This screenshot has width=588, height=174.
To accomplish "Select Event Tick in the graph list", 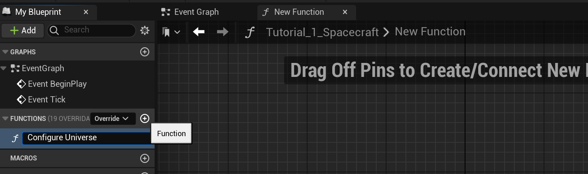I will click(46, 100).
